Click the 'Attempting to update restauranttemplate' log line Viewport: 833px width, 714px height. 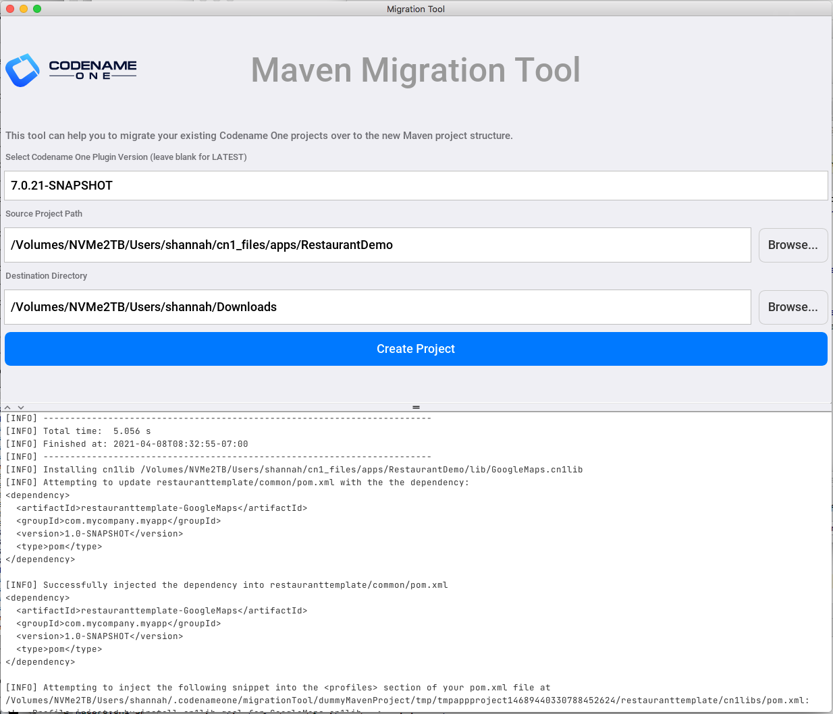(x=238, y=483)
